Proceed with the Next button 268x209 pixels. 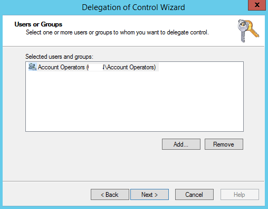click(x=149, y=195)
